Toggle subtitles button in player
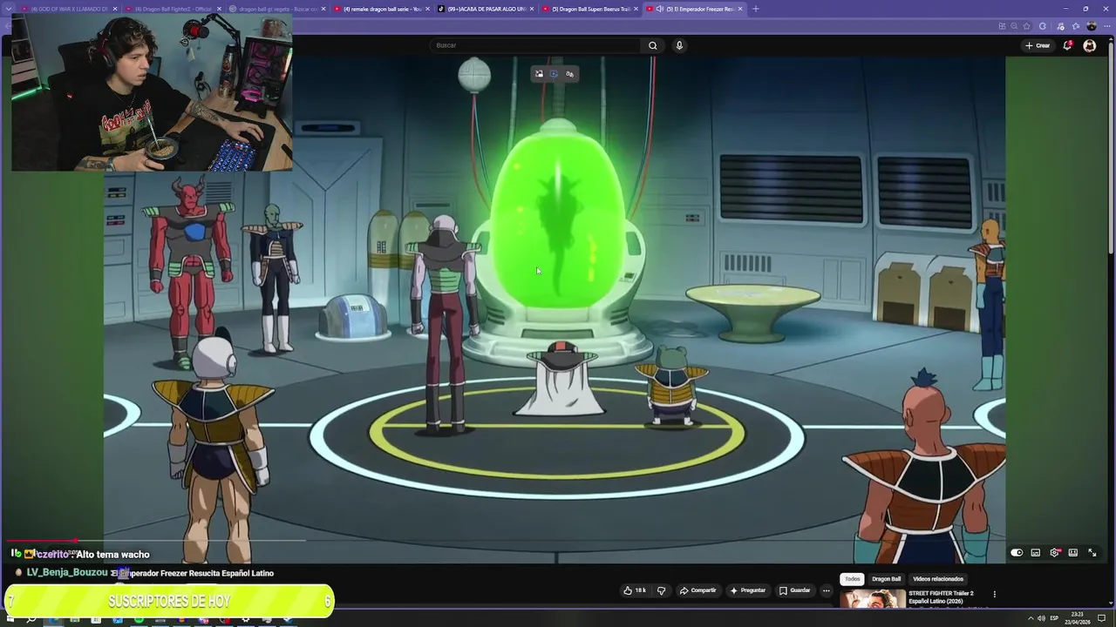Screen dimensions: 1116x627 click(1035, 553)
